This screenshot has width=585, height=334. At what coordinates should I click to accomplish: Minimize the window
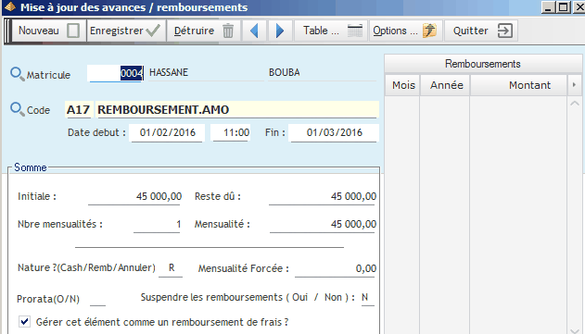(x=548, y=7)
